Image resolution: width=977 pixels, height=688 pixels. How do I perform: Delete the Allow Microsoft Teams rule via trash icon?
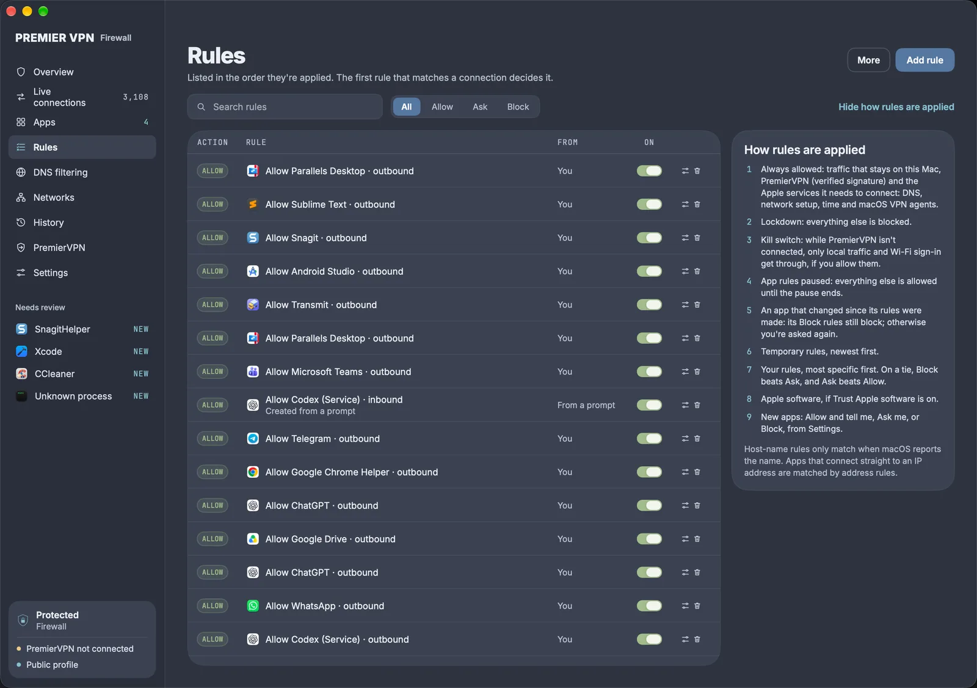click(x=697, y=371)
